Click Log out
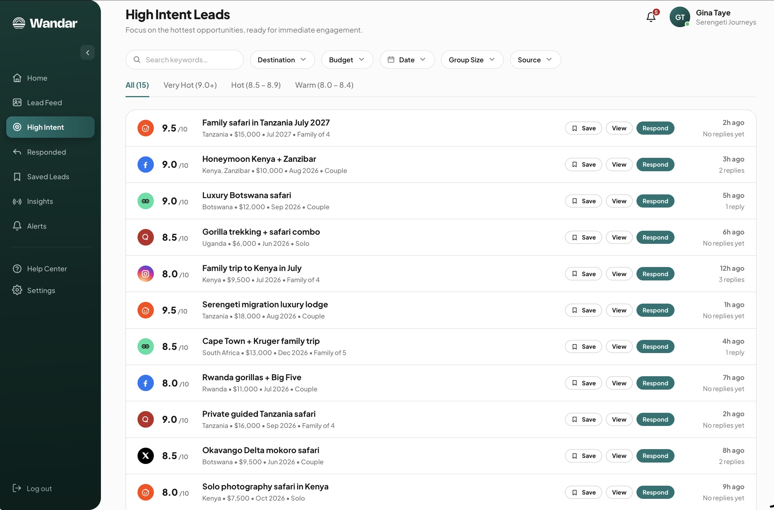Viewport: 774px width, 510px height. (x=32, y=488)
